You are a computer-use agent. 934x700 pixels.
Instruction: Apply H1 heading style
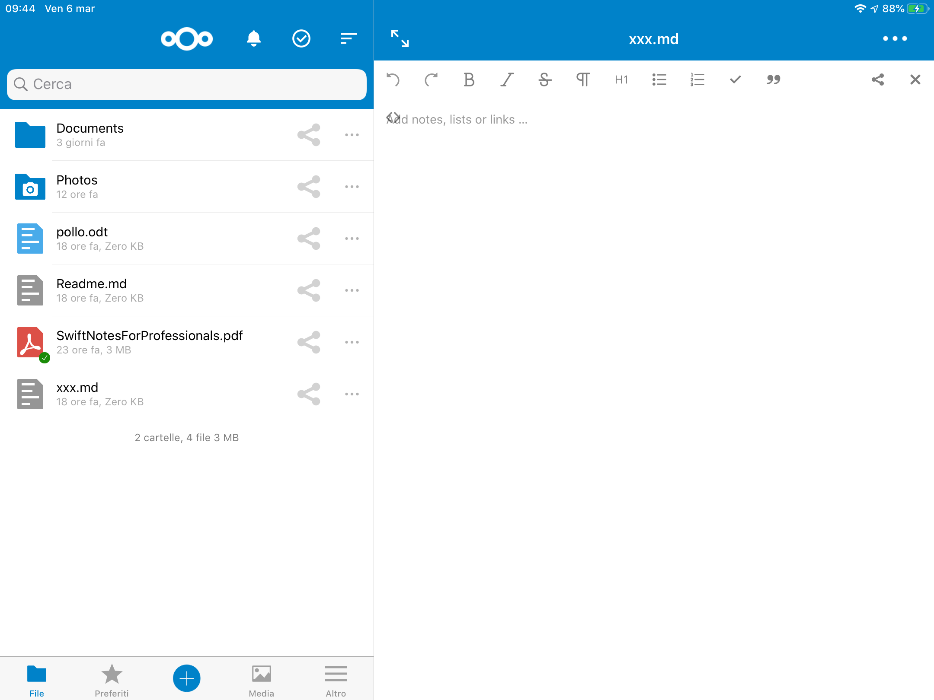click(621, 80)
